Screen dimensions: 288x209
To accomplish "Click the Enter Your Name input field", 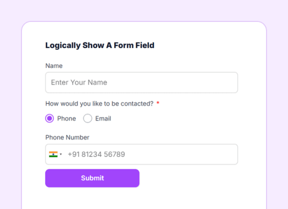I will click(141, 83).
